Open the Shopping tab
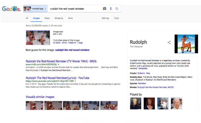Viewport: 201px width, 123px height. pos(59,18)
